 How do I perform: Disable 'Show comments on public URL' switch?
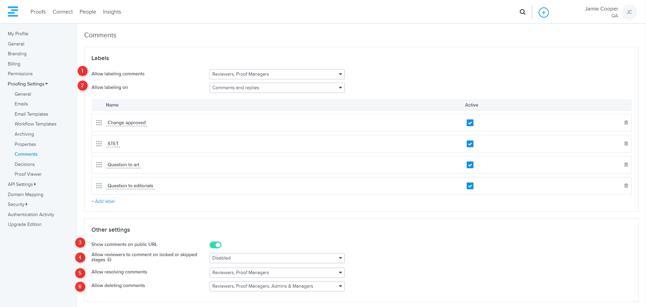tap(215, 245)
